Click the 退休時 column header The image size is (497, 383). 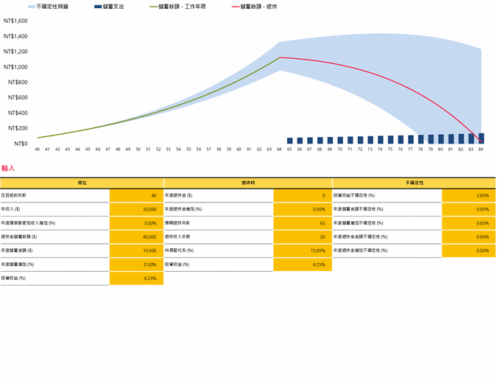click(248, 182)
